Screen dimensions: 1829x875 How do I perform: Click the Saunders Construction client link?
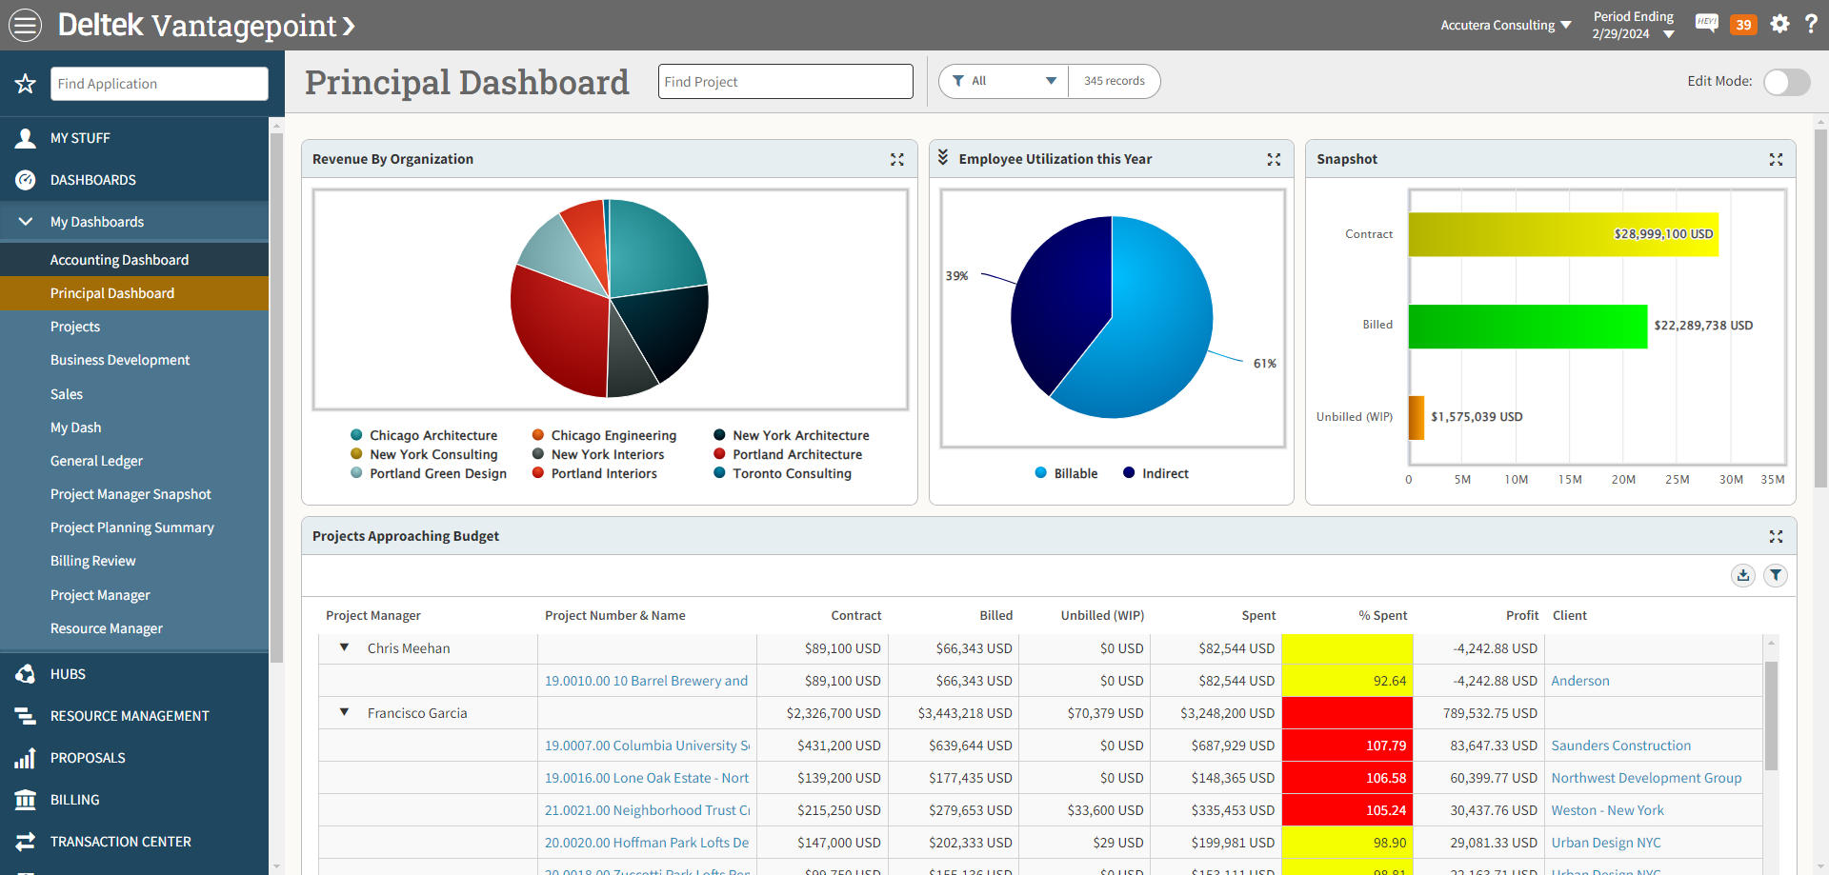click(x=1620, y=745)
